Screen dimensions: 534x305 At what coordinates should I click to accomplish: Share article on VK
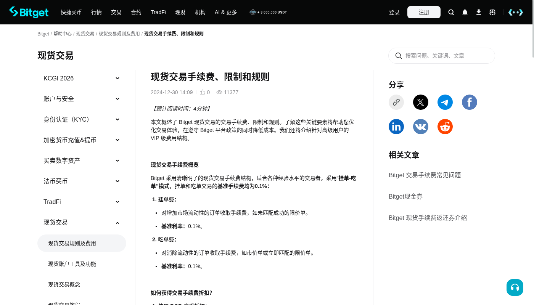click(x=421, y=127)
